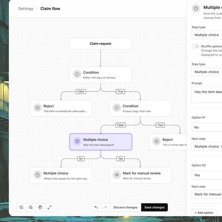The image size is (222, 222).
Task: Edit the Option #1 field showing No
Action: pyautogui.click(x=207, y=127)
